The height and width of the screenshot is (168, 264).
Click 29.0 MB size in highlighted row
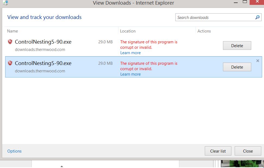coord(105,63)
